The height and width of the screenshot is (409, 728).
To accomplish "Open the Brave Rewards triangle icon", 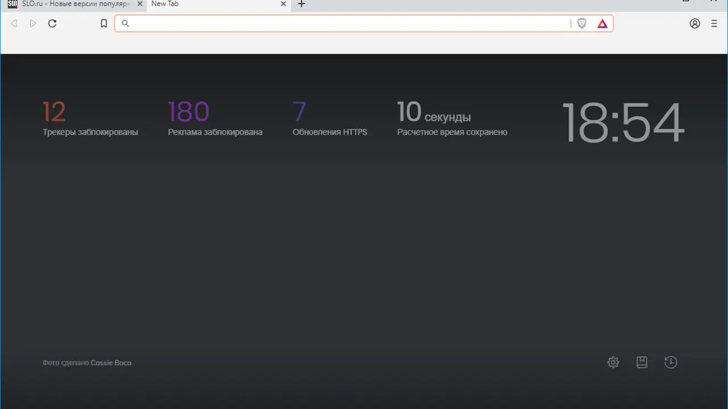I will 602,23.
